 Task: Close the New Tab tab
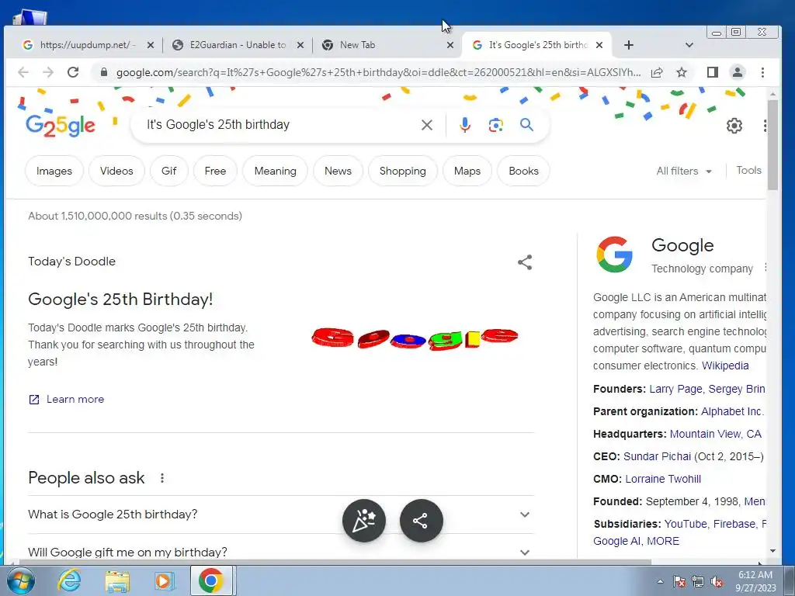[x=450, y=45]
